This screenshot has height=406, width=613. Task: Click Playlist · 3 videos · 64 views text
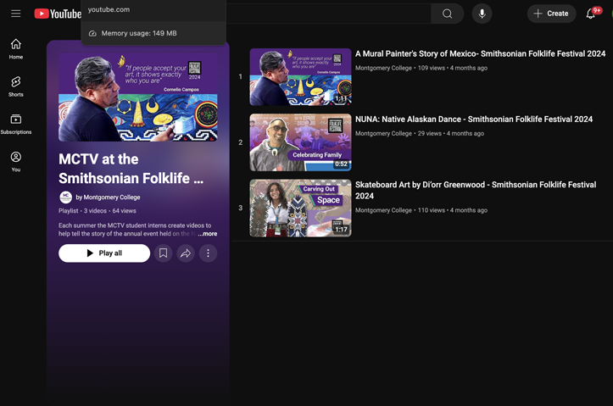[x=98, y=210]
